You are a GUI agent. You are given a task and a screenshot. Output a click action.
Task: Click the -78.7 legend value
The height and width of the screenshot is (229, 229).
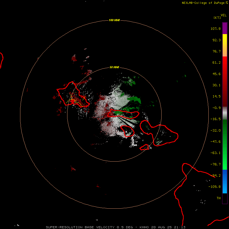[216, 164]
